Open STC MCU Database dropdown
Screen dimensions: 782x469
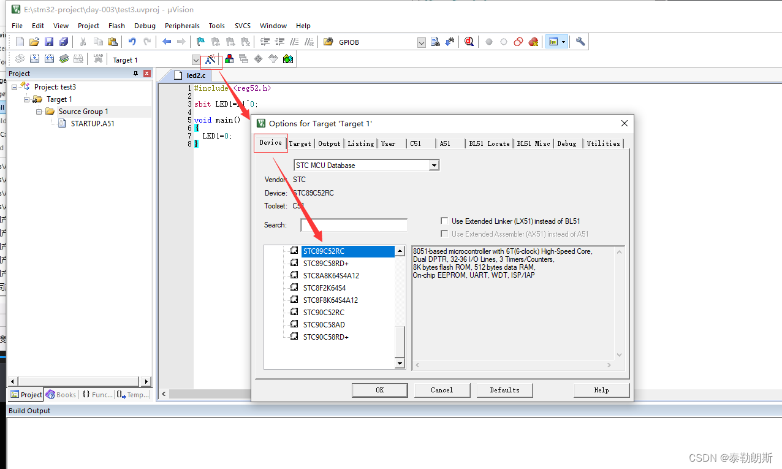[434, 166]
